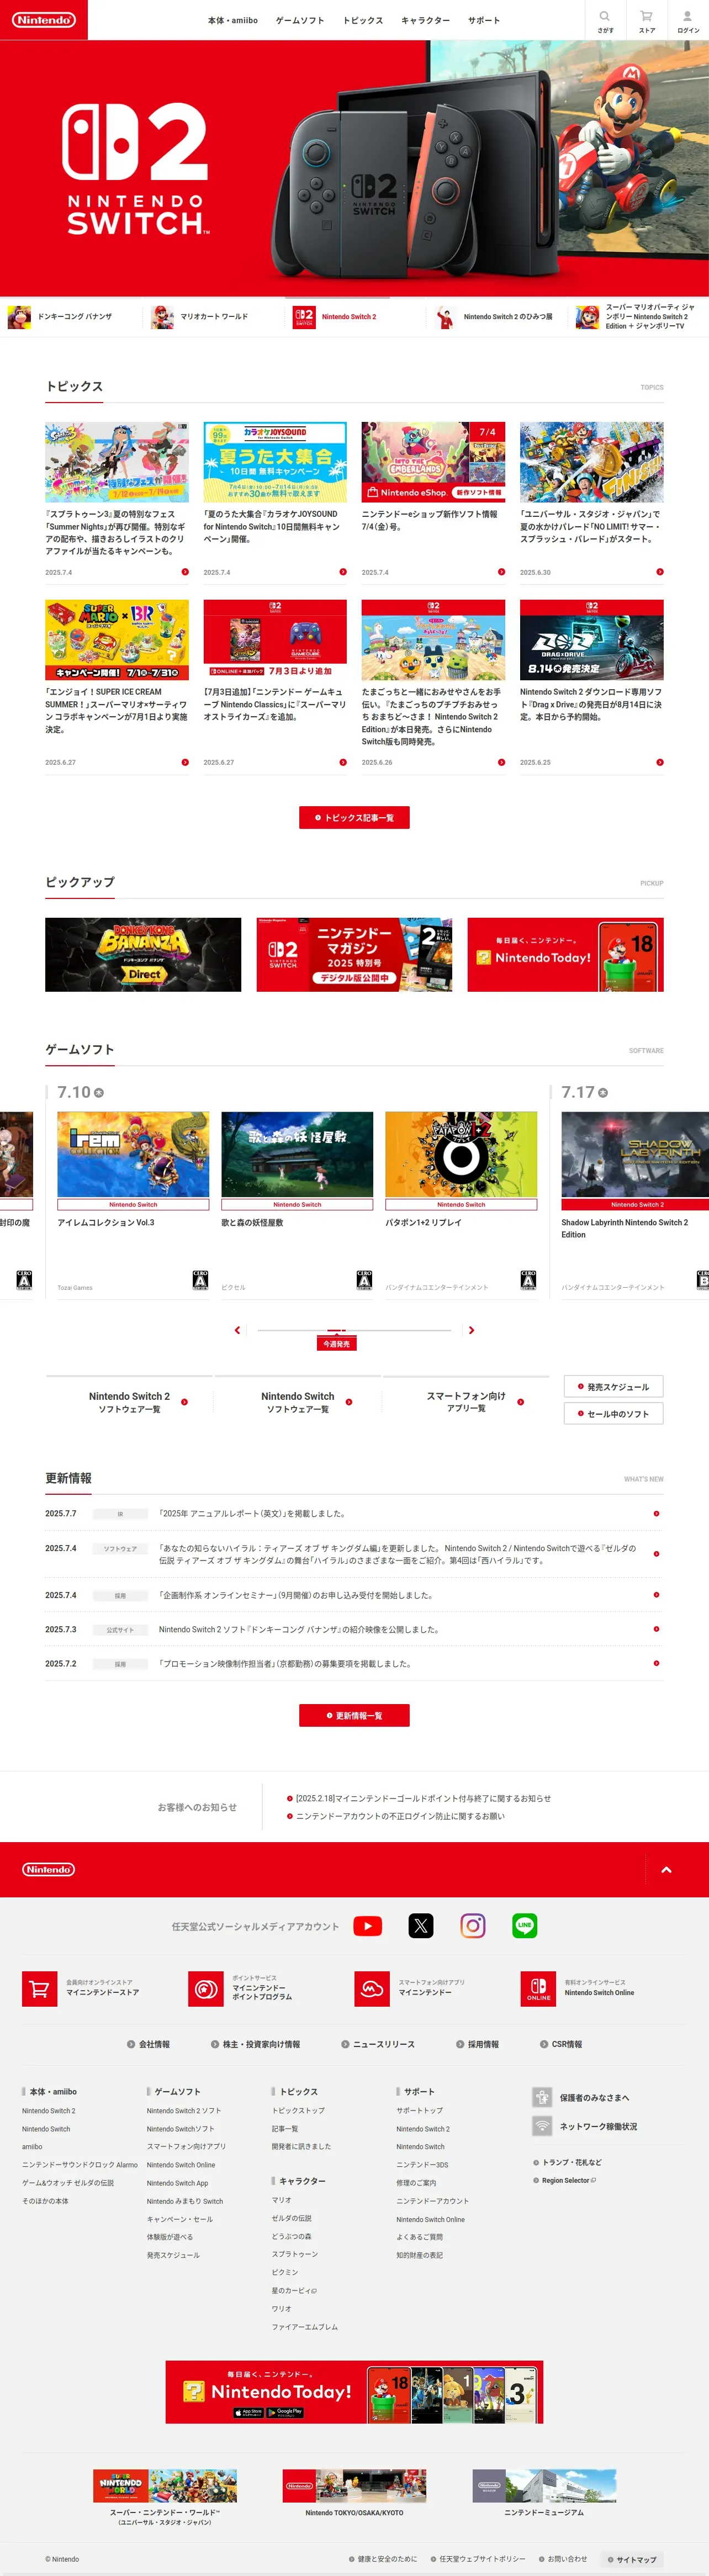Open the Donkey Kong Bananza Direct banner

click(x=143, y=954)
